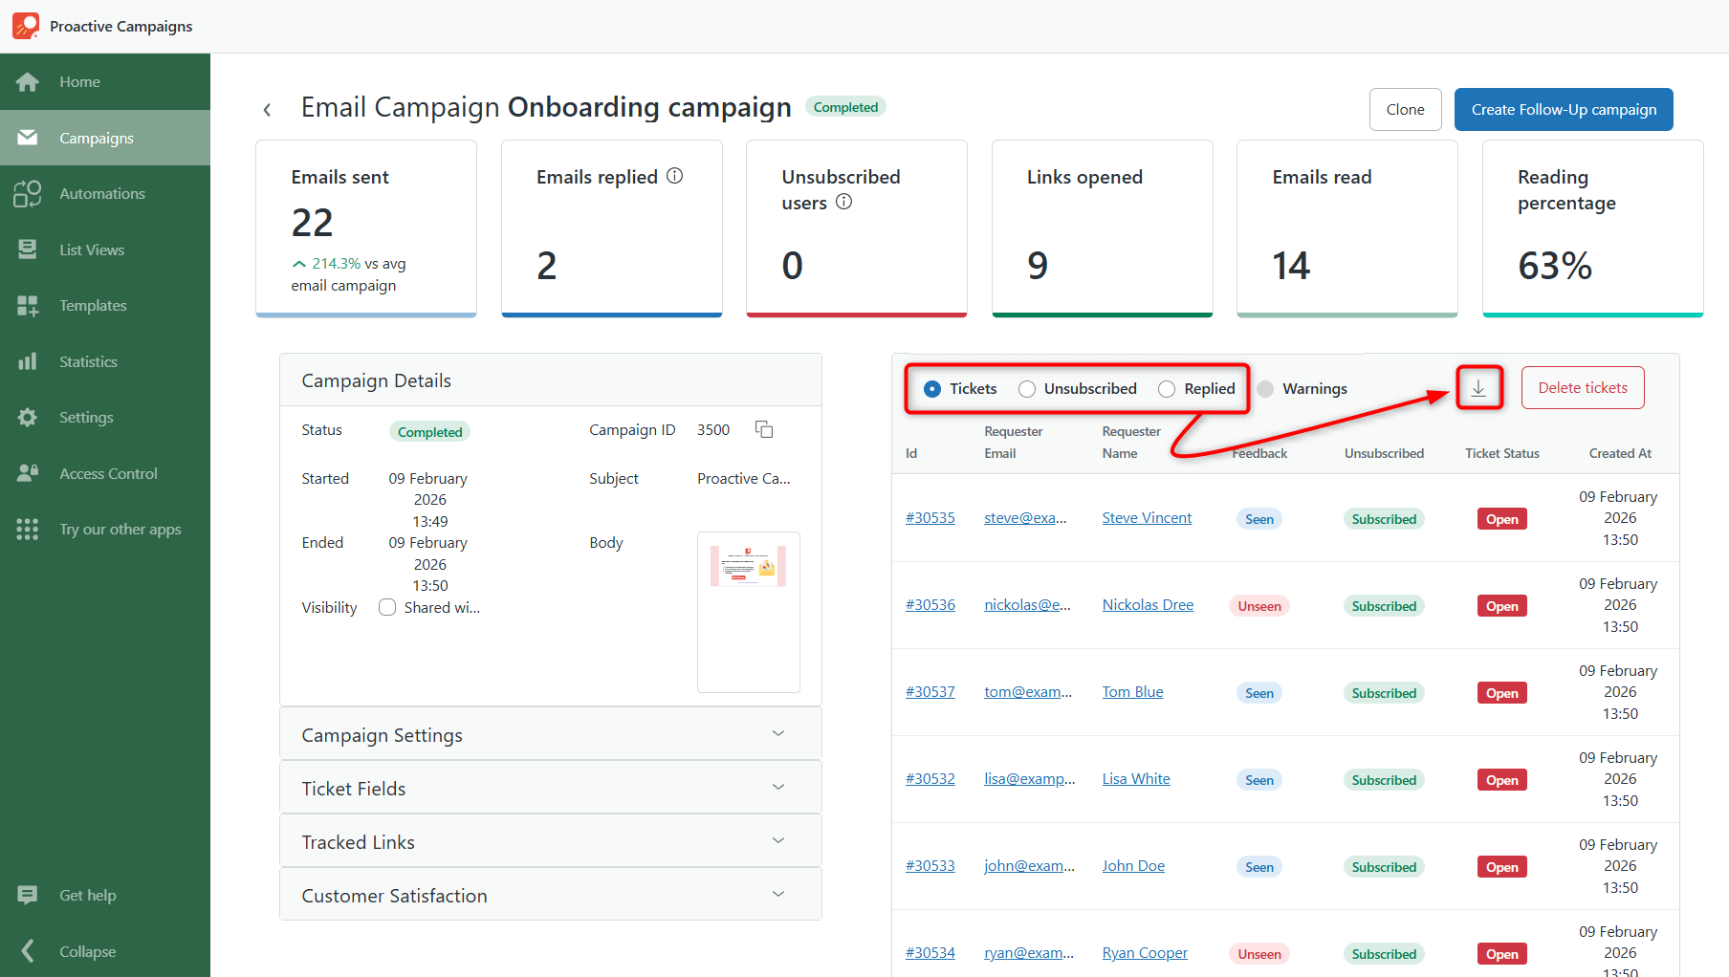Click the Reading percentage progress bar
Screen dimensions: 1729x977
point(1591,313)
